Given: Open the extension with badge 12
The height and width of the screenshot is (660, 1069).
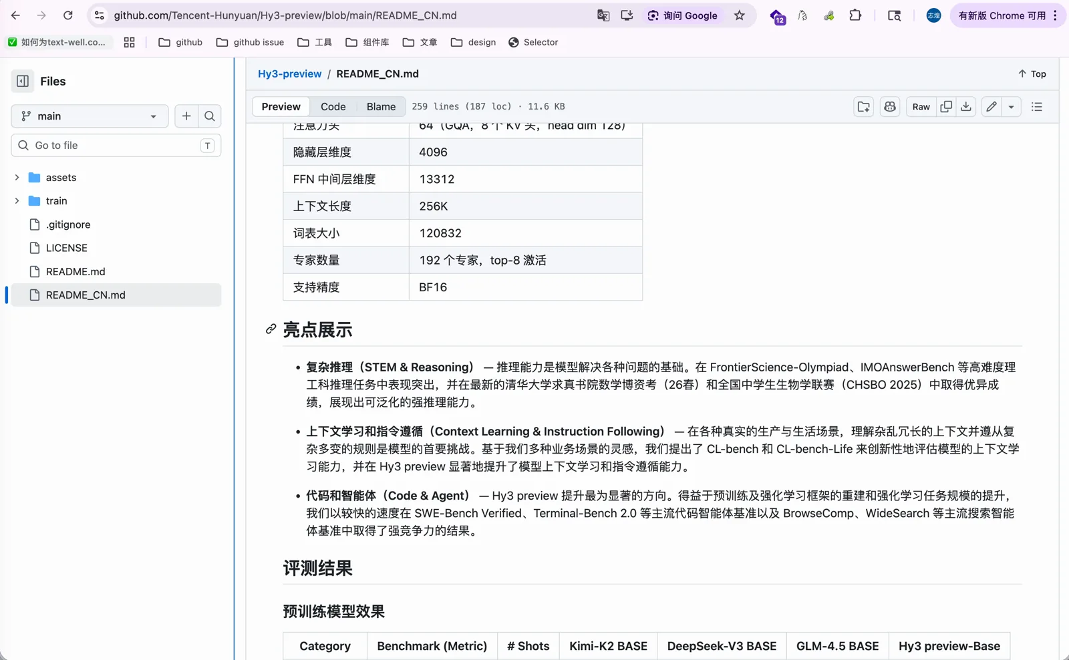Looking at the screenshot, I should pos(777,16).
